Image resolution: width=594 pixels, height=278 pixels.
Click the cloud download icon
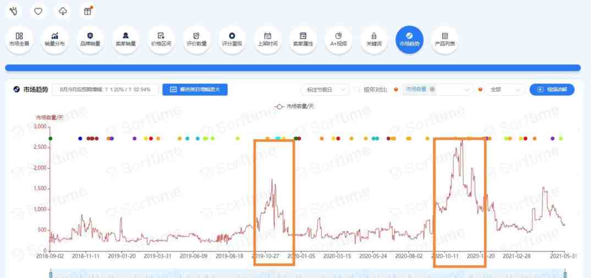tap(63, 12)
